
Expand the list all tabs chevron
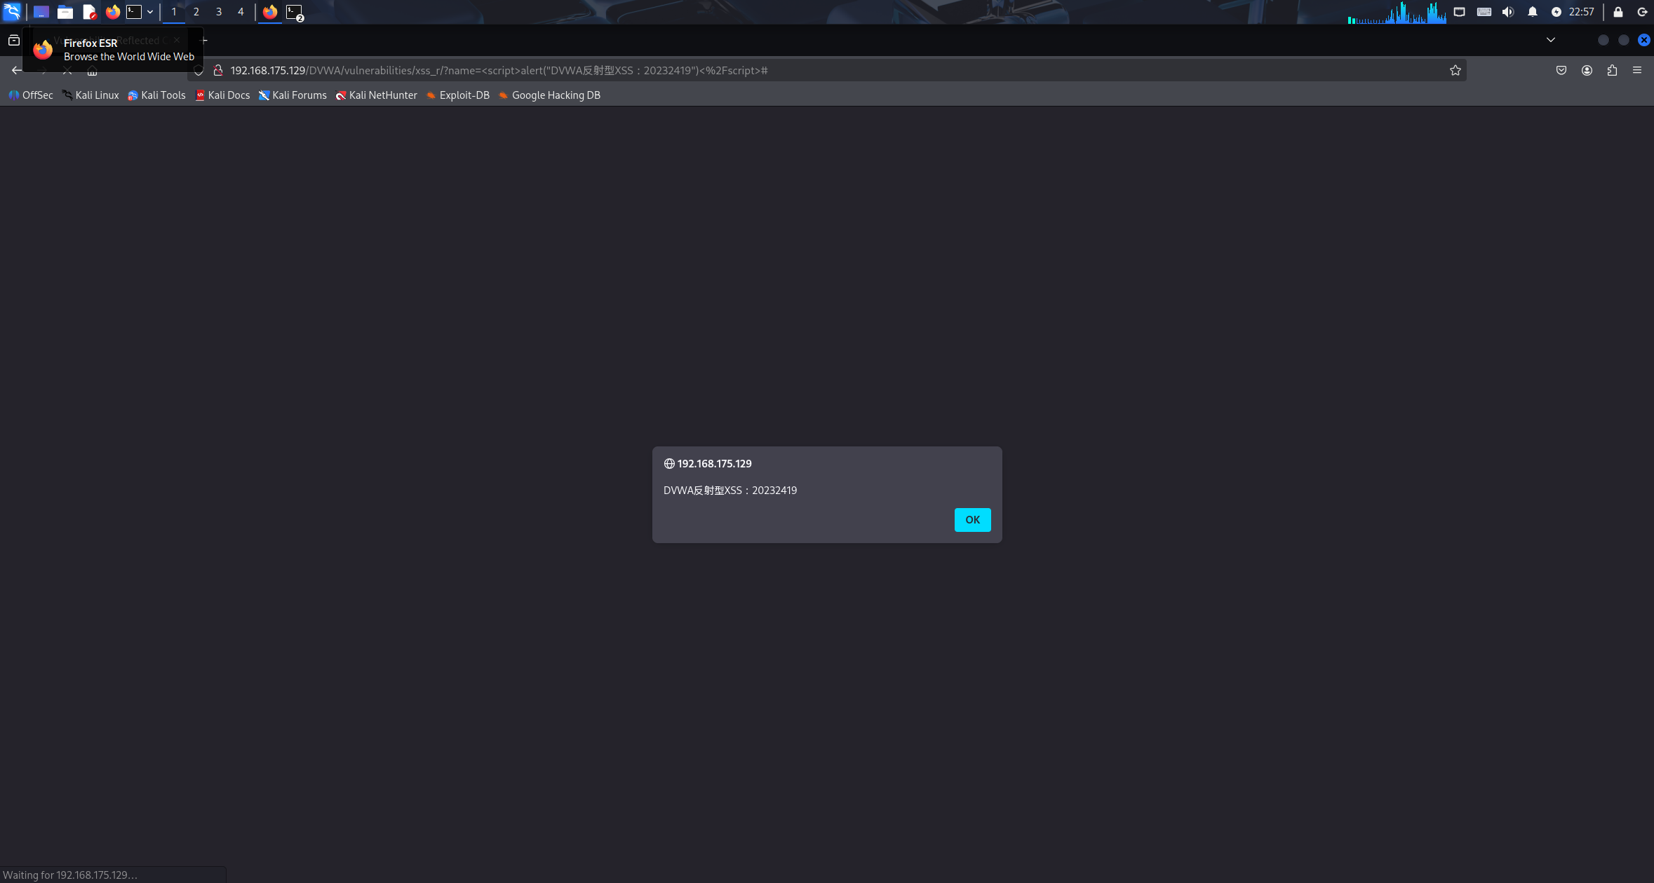click(x=1551, y=40)
